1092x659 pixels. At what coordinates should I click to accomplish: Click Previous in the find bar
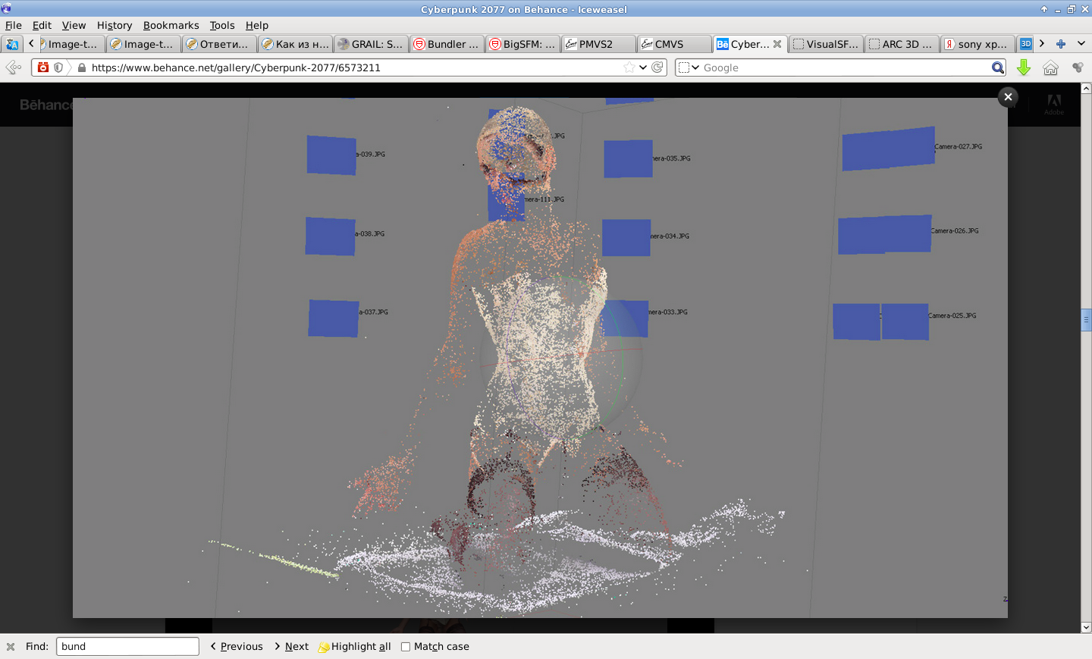point(237,647)
